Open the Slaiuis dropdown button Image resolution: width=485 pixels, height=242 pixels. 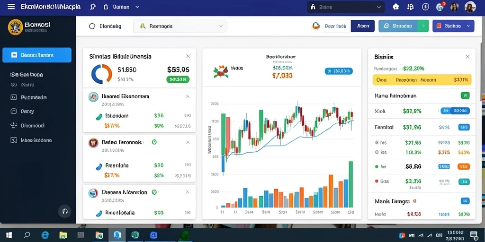[x=453, y=26]
